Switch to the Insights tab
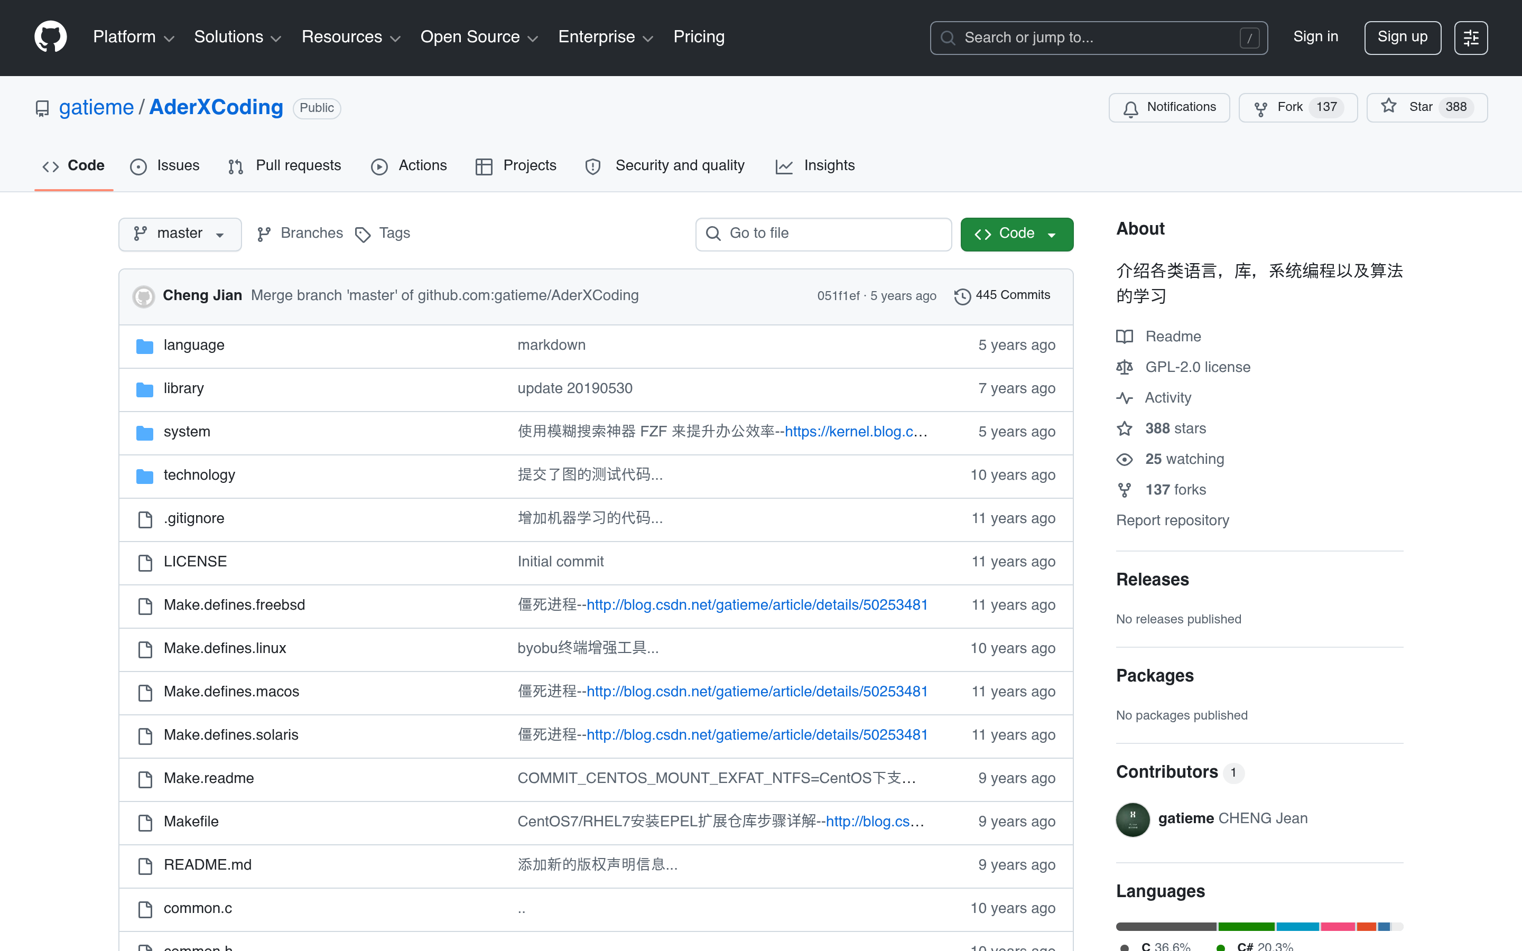 point(815,166)
